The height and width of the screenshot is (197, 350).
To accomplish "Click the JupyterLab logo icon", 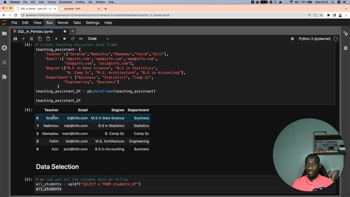I will pyautogui.click(x=4, y=22).
